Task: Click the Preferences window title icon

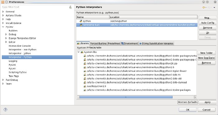Action: click(3, 2)
